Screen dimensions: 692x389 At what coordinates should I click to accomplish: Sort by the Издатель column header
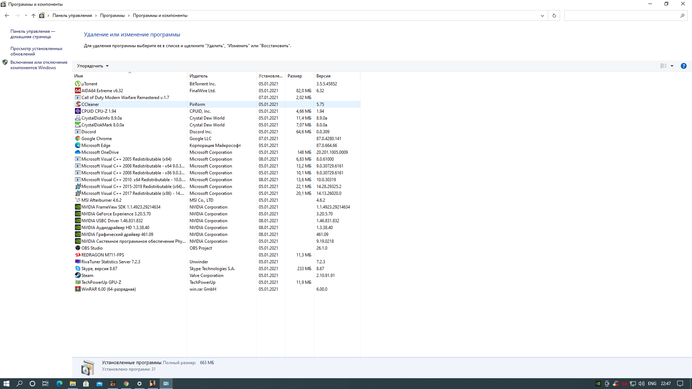tap(222, 76)
